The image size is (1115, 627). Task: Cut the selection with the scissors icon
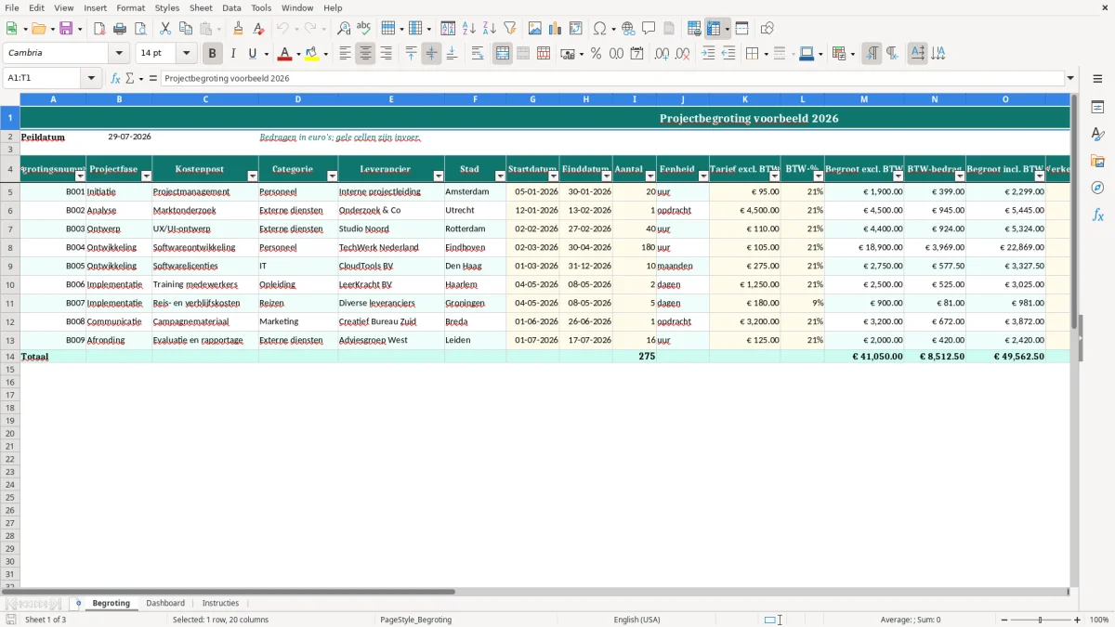[165, 29]
